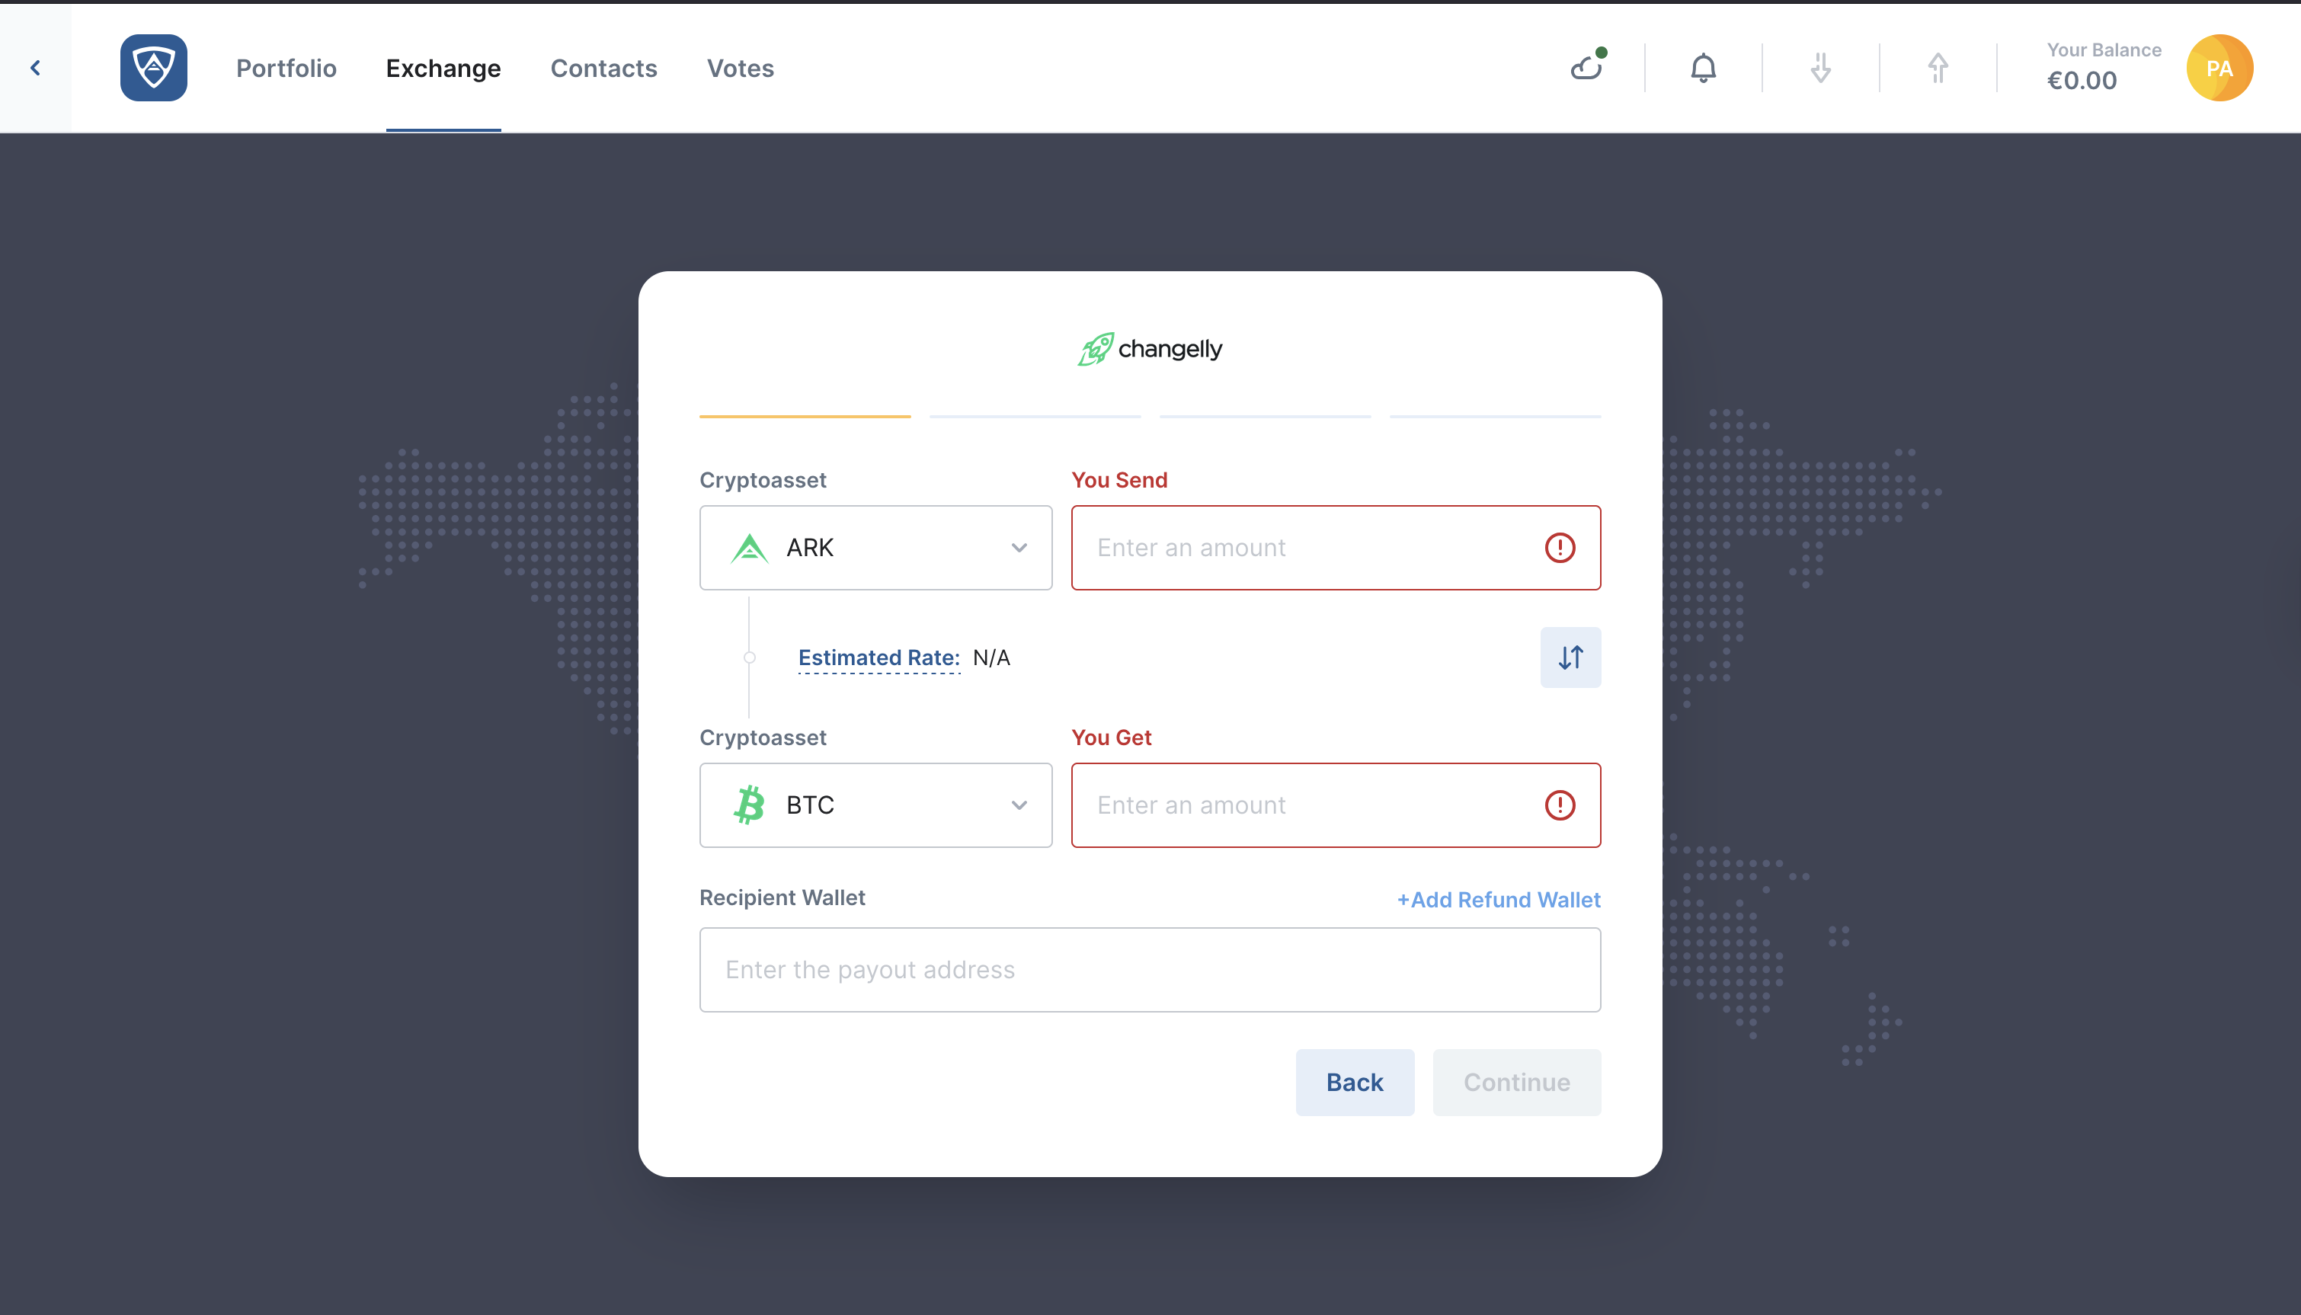Click the N/A estimated rate value

(x=991, y=657)
